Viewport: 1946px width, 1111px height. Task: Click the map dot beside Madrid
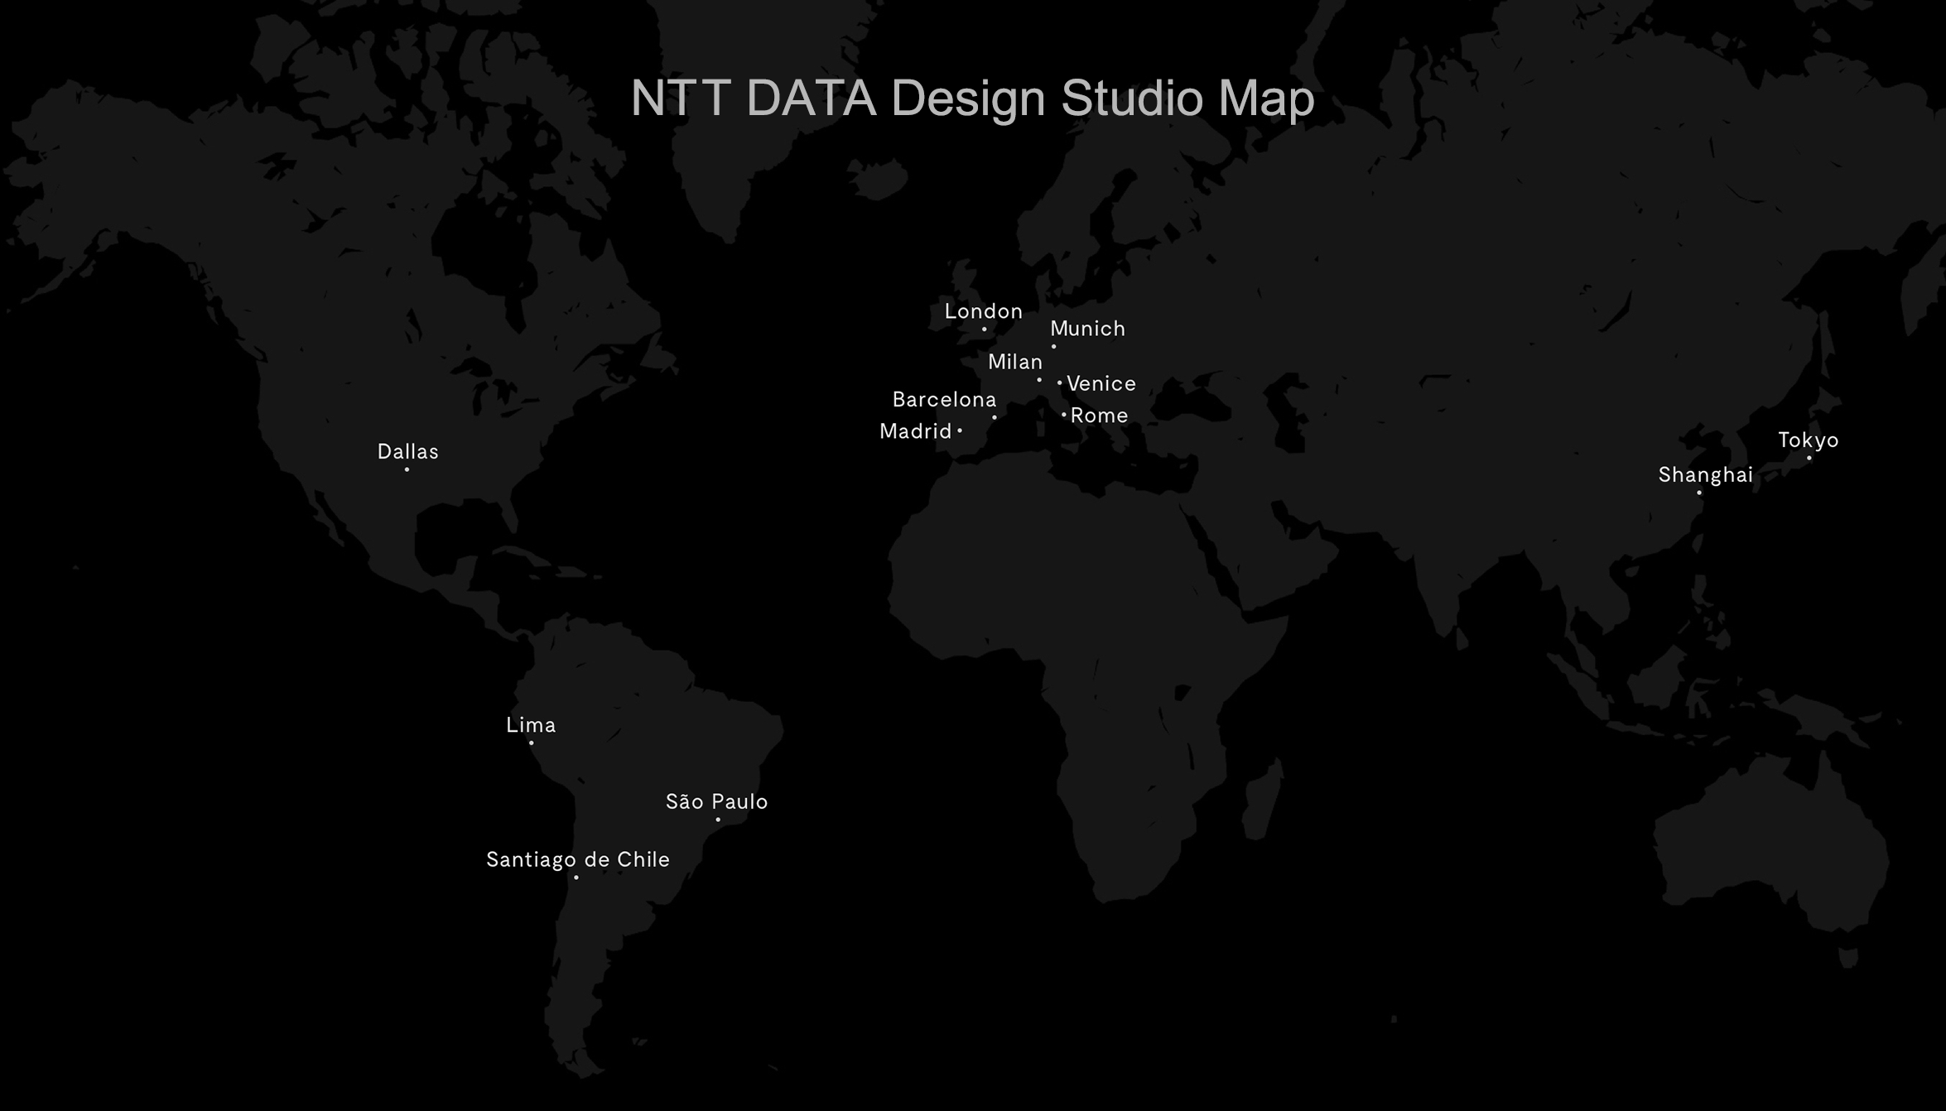point(960,430)
